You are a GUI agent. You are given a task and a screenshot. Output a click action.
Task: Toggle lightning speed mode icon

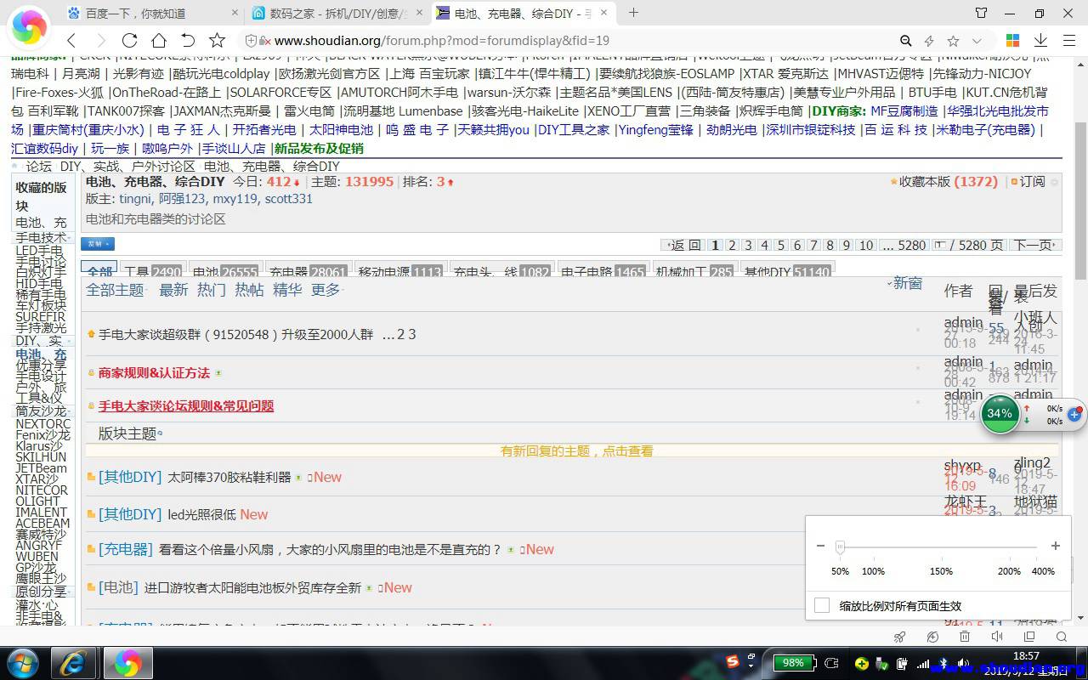(x=929, y=41)
